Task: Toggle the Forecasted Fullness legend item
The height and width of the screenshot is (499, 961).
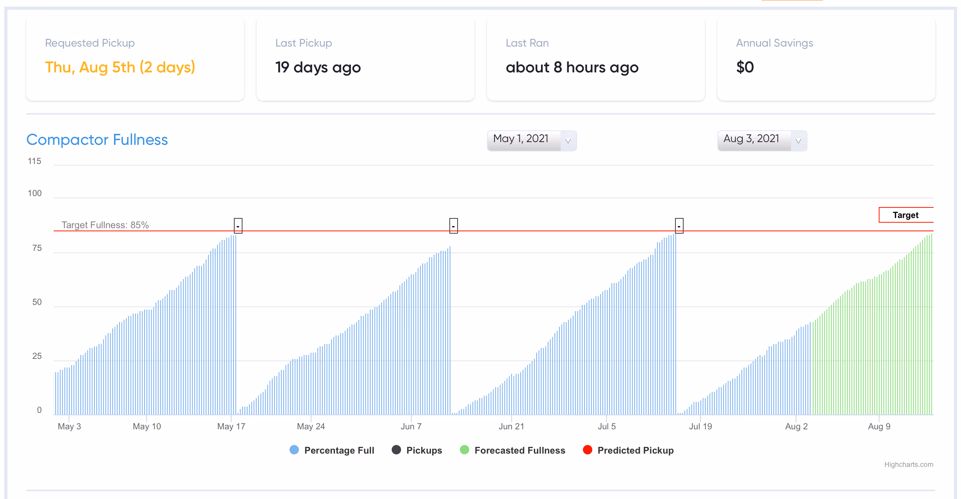Action: (512, 450)
